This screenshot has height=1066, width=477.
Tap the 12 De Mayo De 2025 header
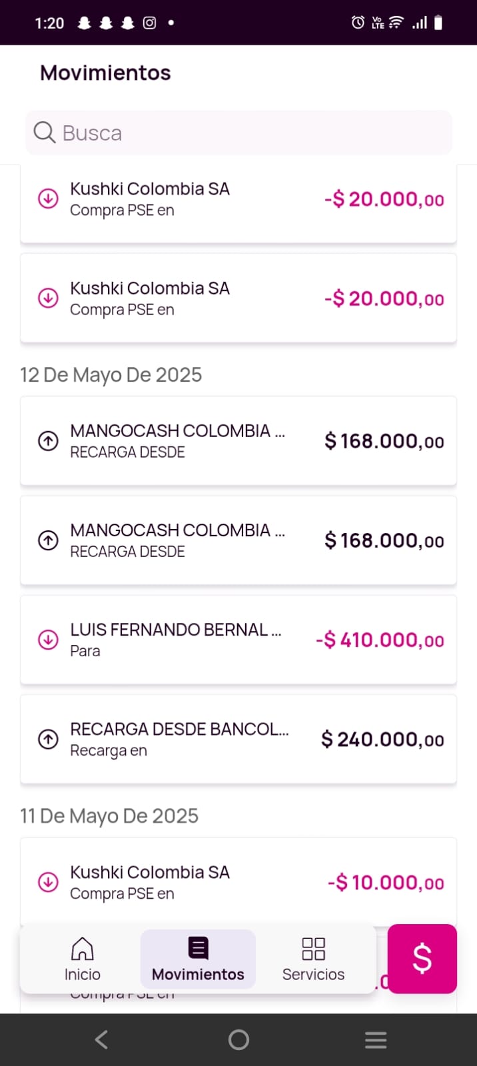click(x=111, y=375)
